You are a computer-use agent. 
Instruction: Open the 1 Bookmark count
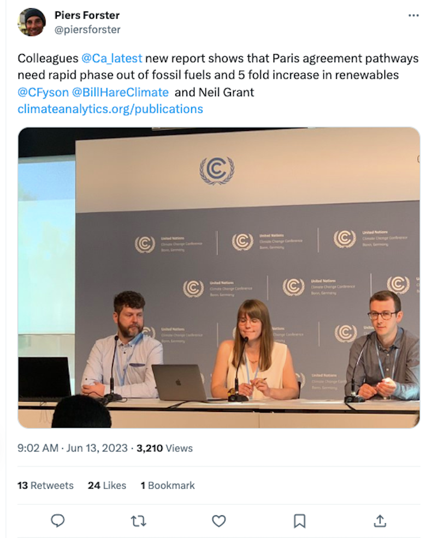coord(168,486)
